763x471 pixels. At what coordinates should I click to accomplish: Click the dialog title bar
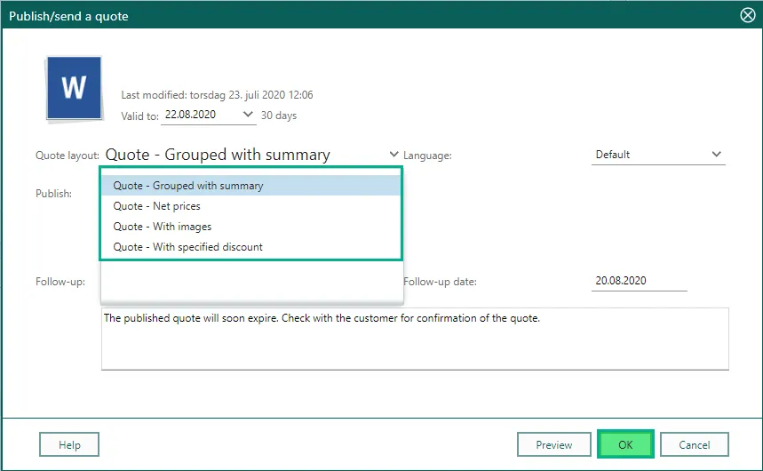point(355,14)
